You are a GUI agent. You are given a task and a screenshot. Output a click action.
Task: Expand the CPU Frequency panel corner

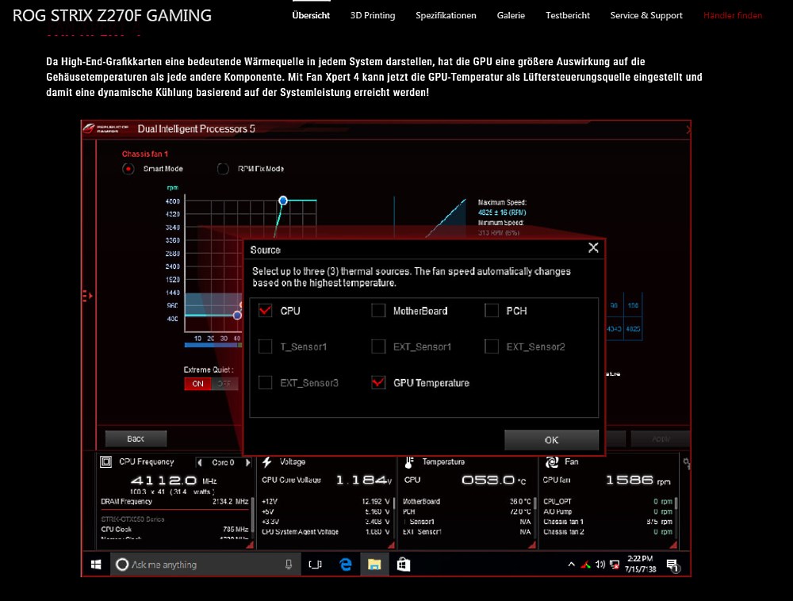click(250, 545)
